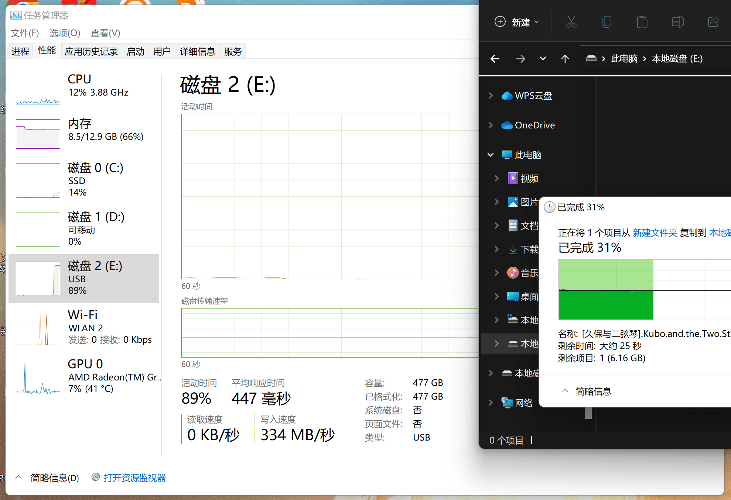The image size is (731, 500).
Task: Select the CPU performance graph thumbnail
Action: click(x=38, y=90)
